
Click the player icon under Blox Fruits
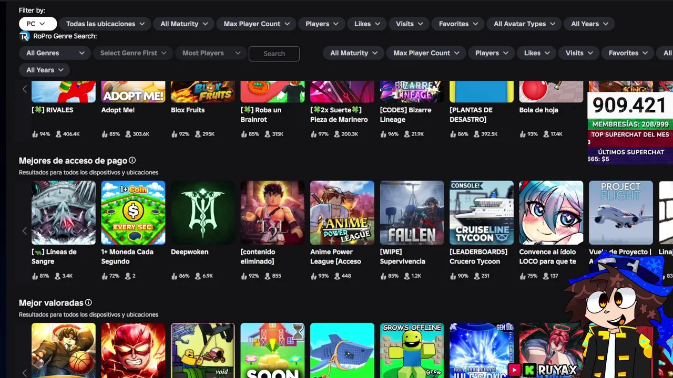point(198,134)
